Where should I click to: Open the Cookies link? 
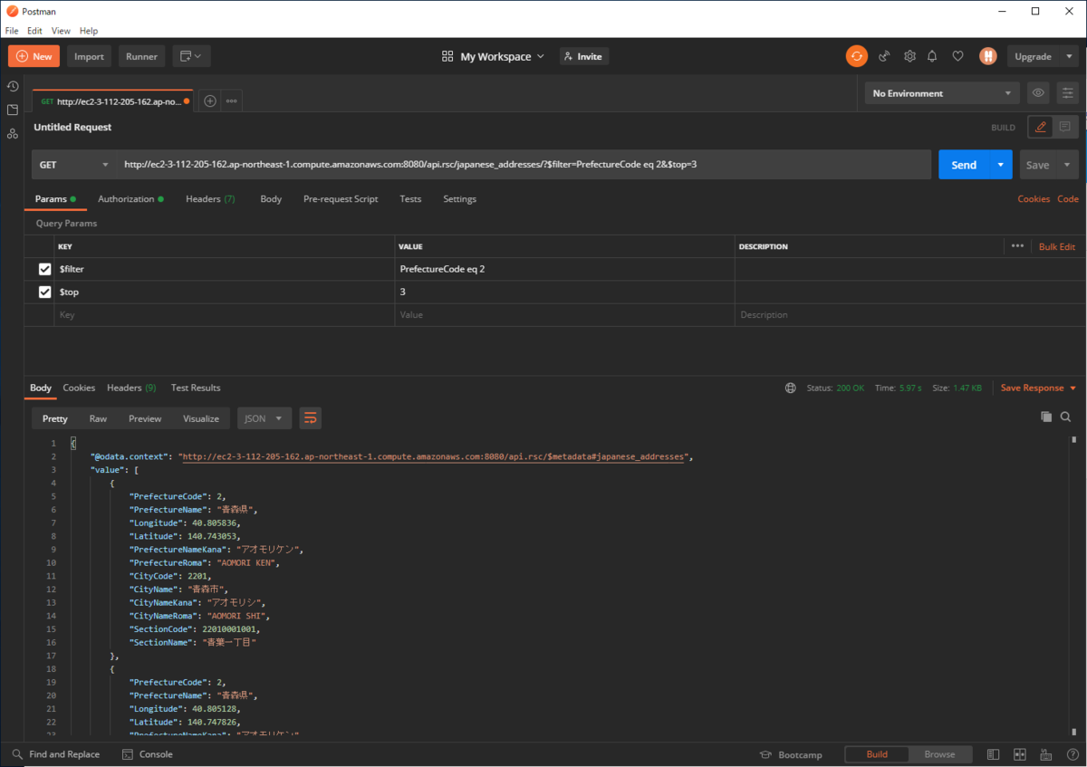point(1034,199)
